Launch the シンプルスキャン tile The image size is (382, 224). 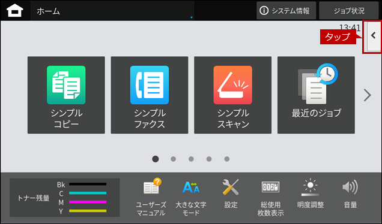coord(233,95)
